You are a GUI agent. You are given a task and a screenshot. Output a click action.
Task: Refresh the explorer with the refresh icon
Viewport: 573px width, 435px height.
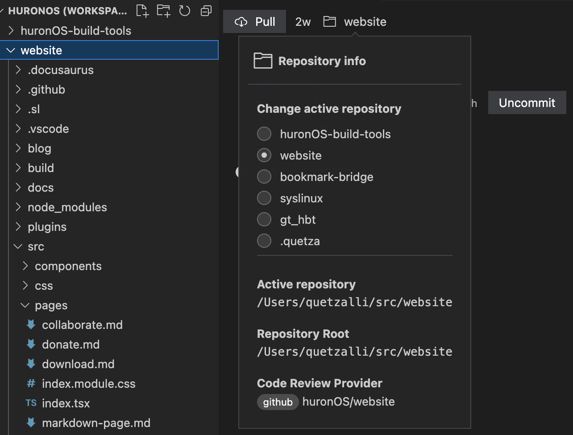(184, 11)
